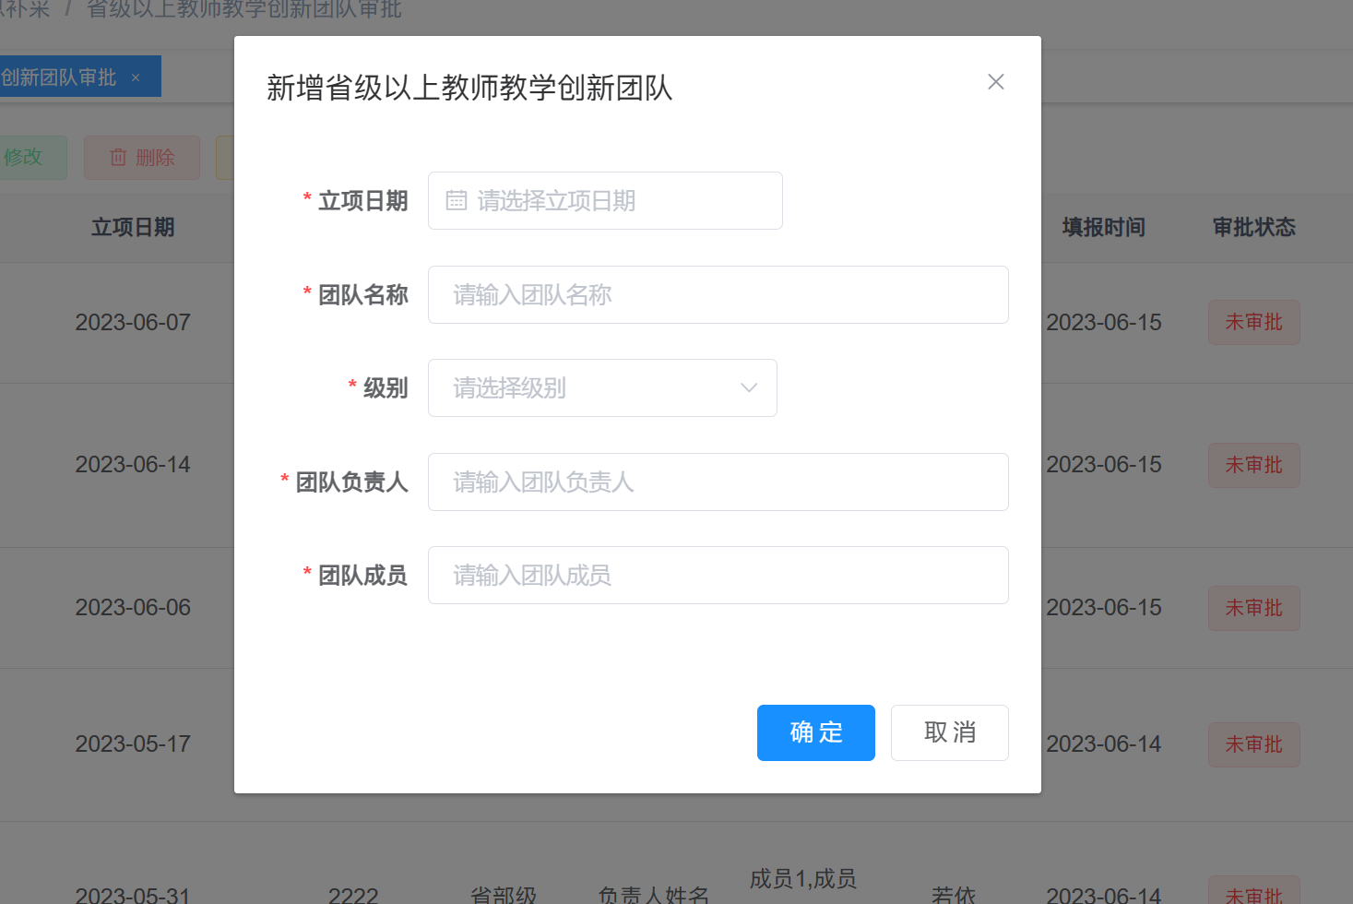Click date cell 2023-05-31

tap(133, 895)
